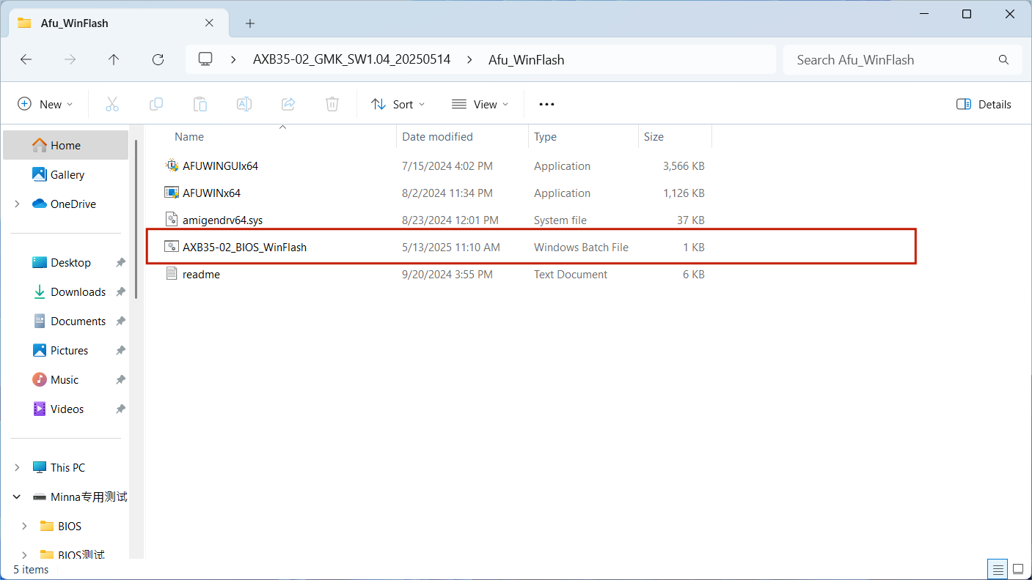
Task: Open Music in the navigation pane
Action: 66,379
